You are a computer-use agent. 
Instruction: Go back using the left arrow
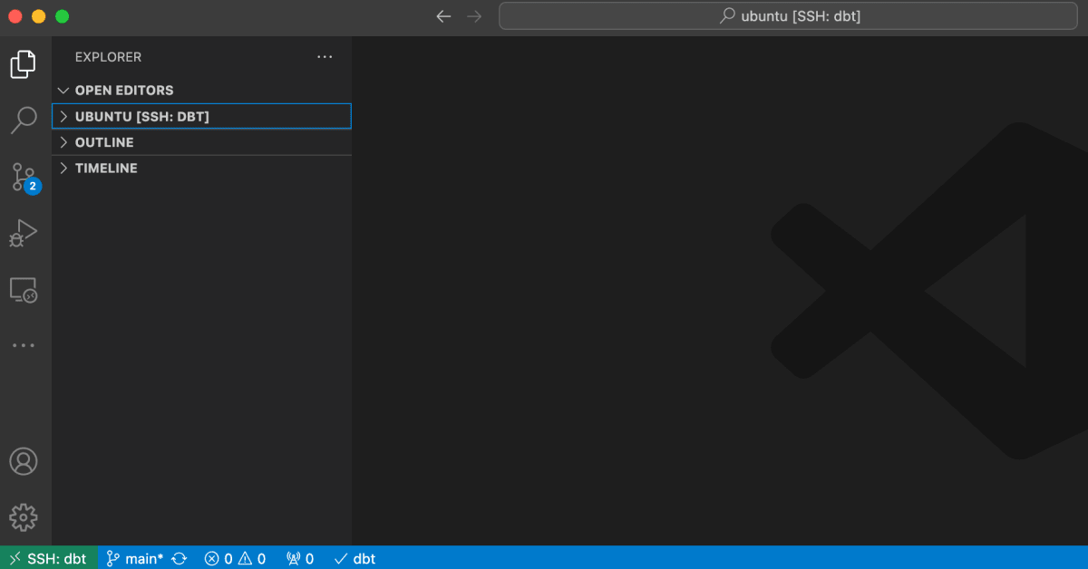pyautogui.click(x=443, y=16)
